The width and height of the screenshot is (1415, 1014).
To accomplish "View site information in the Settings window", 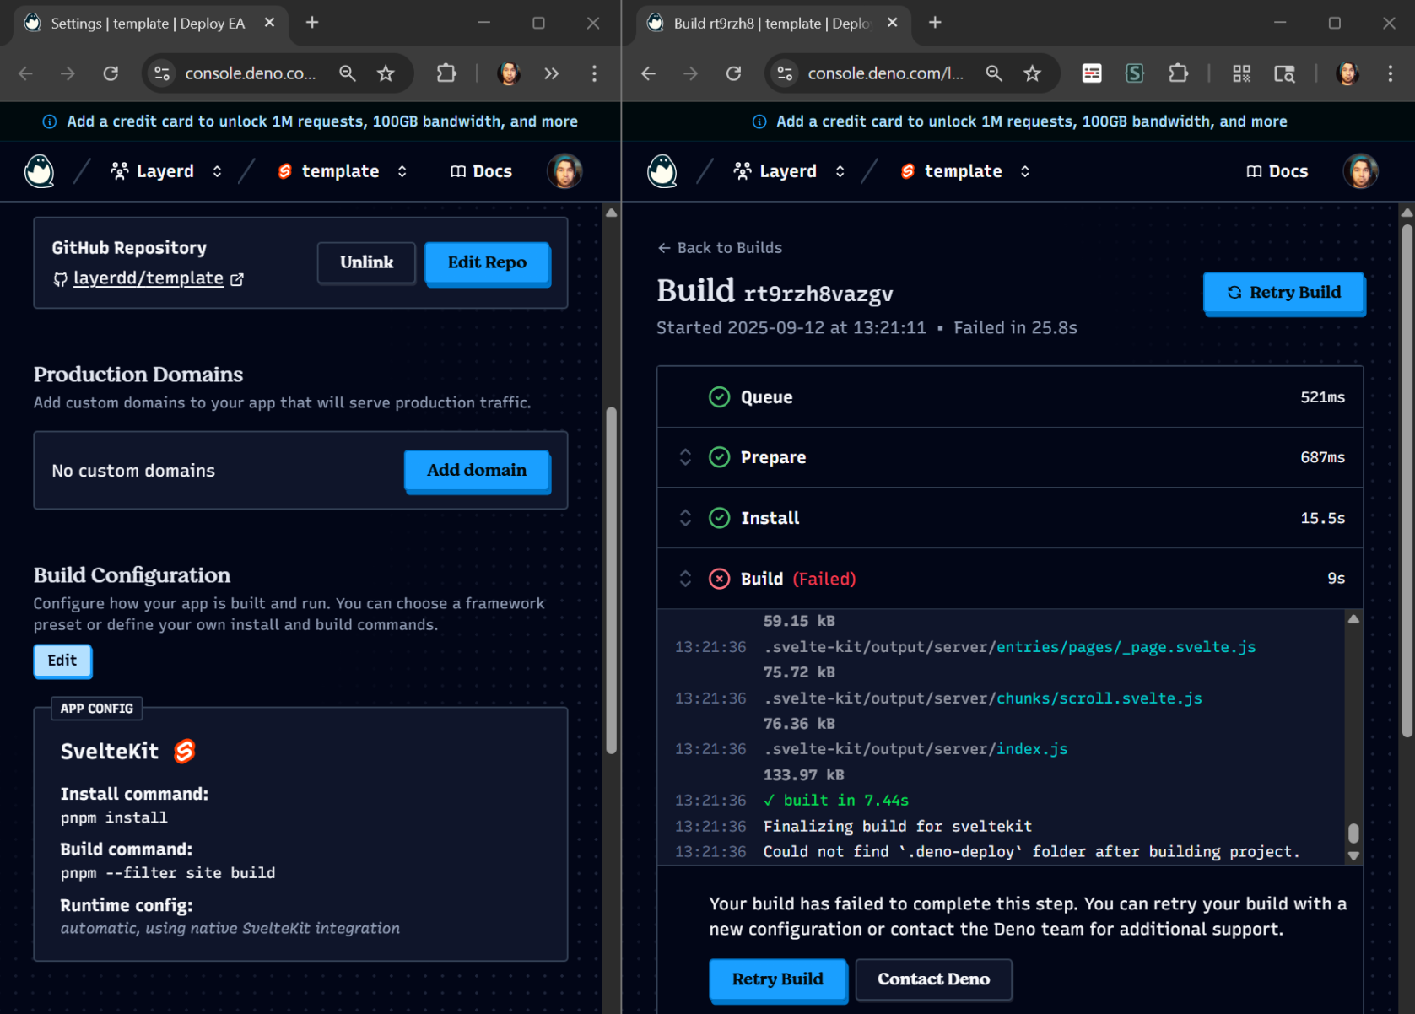I will [x=162, y=73].
